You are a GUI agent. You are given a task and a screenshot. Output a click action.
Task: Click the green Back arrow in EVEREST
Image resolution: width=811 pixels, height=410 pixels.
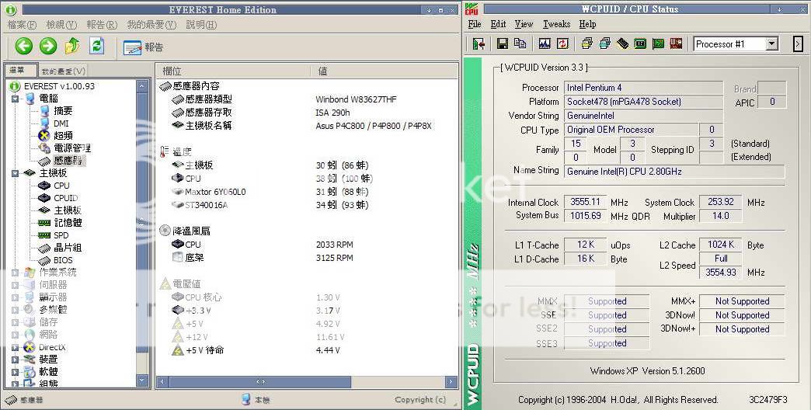point(24,46)
